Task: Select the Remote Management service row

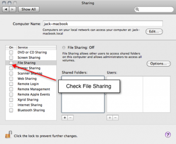Action: tap(31, 89)
